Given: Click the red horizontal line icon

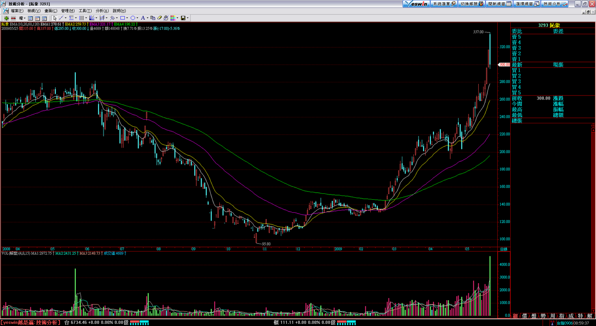Looking at the screenshot, I should tap(13, 18).
